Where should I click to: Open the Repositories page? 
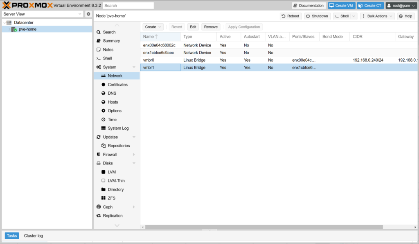[119, 146]
